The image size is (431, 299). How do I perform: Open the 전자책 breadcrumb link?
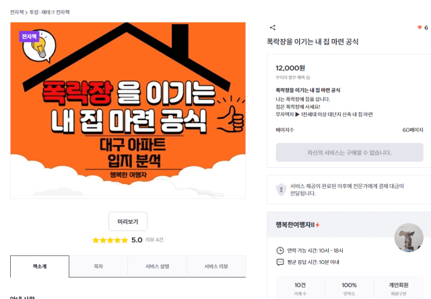click(x=17, y=12)
